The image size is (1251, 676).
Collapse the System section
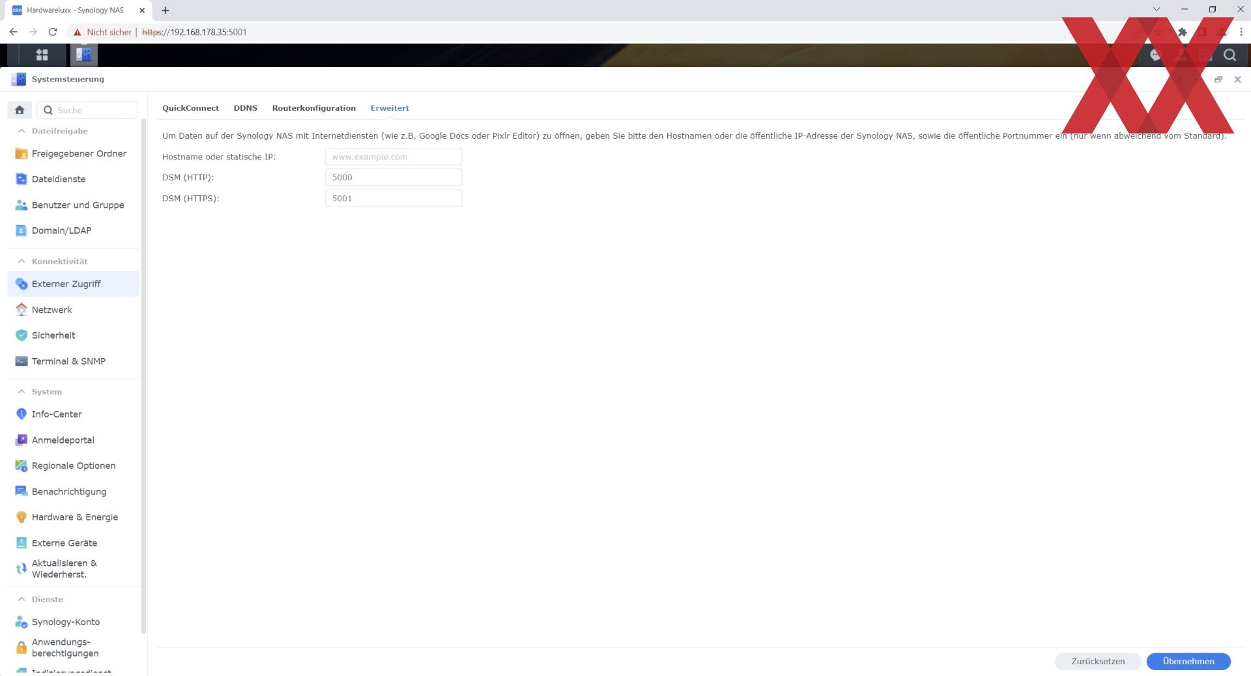click(22, 391)
